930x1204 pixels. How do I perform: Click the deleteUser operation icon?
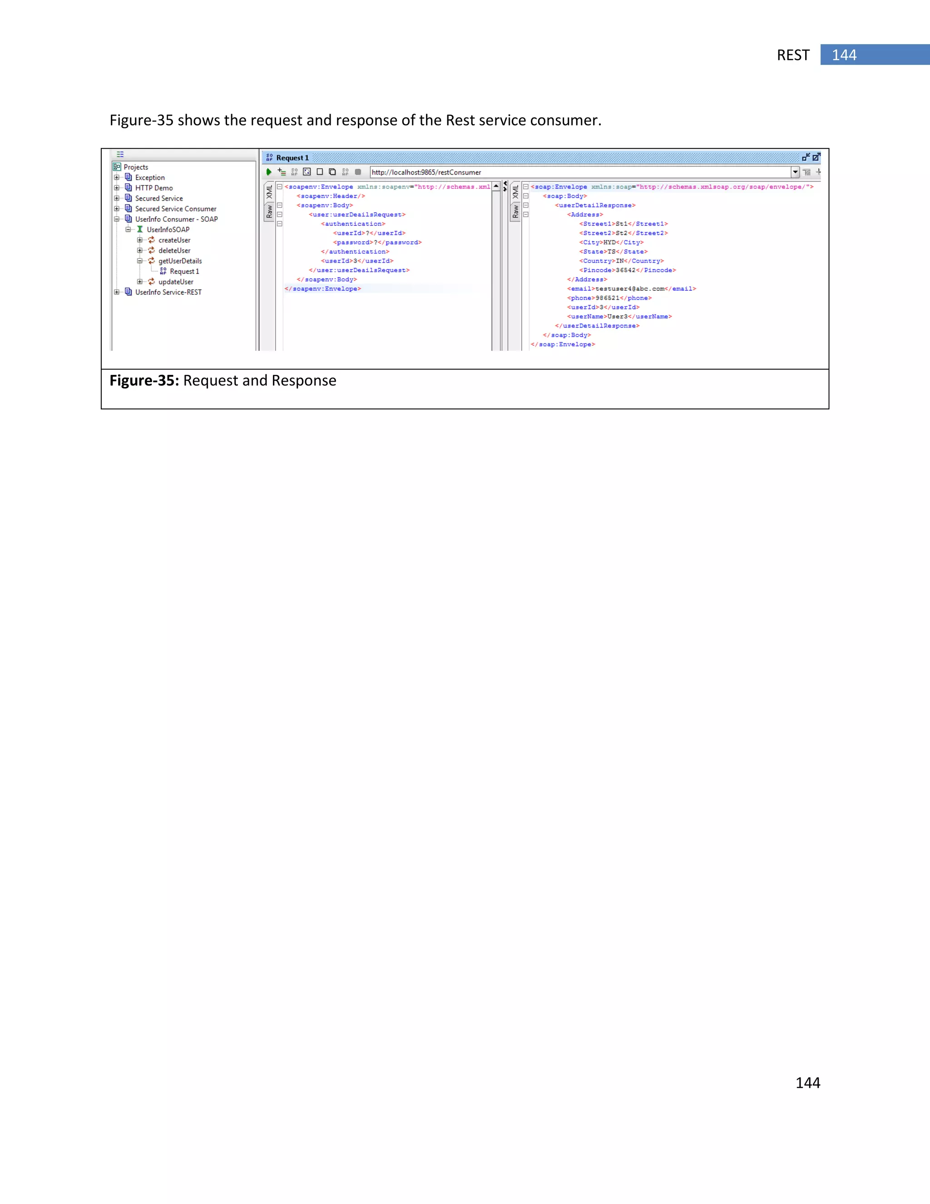(x=152, y=250)
